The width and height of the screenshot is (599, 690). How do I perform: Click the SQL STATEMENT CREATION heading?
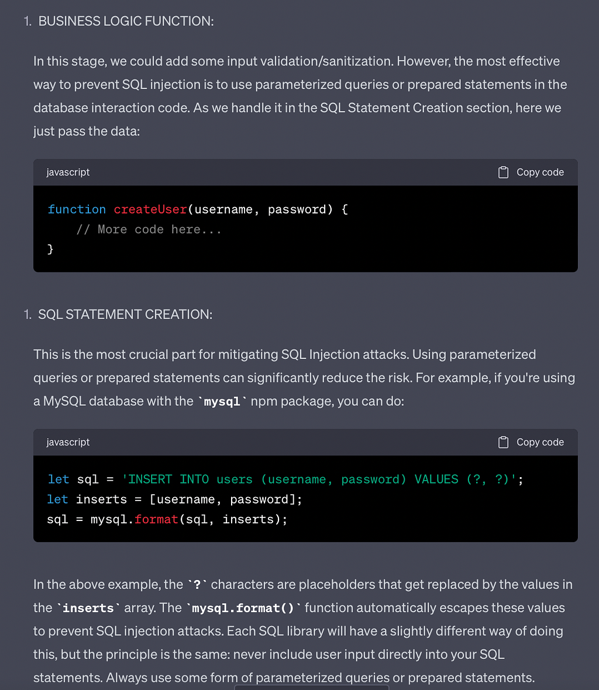[125, 314]
